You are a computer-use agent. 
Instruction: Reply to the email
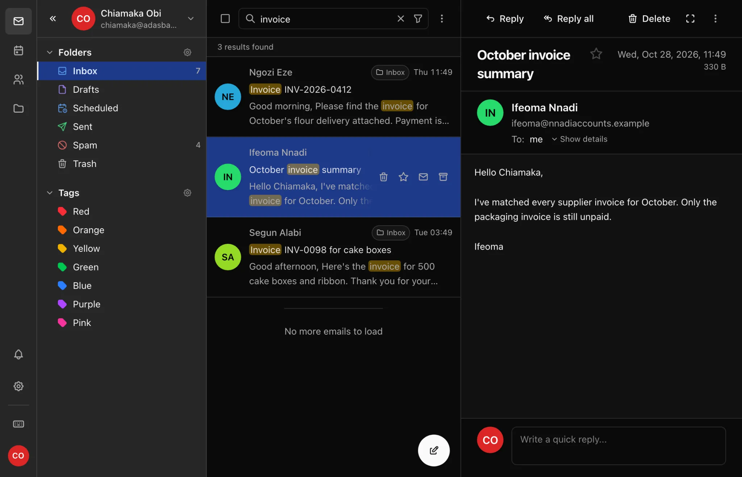[505, 18]
